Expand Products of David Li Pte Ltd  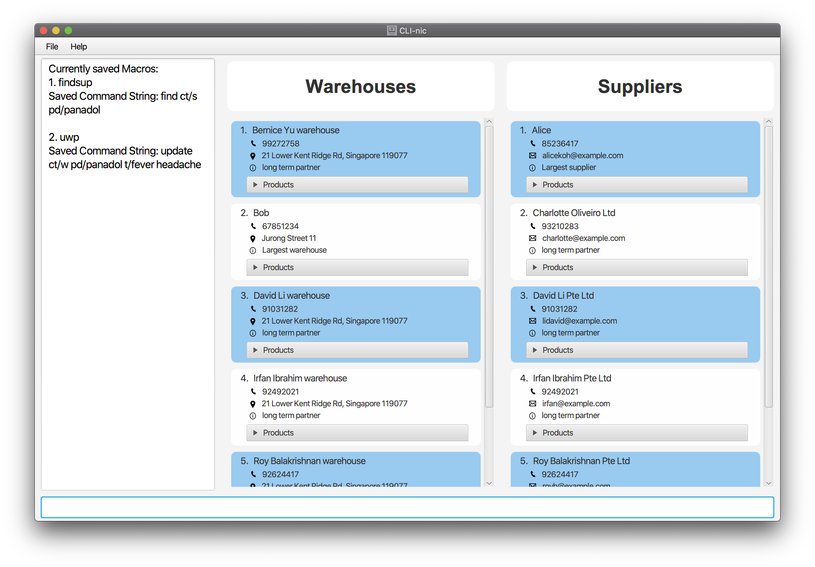tap(637, 350)
